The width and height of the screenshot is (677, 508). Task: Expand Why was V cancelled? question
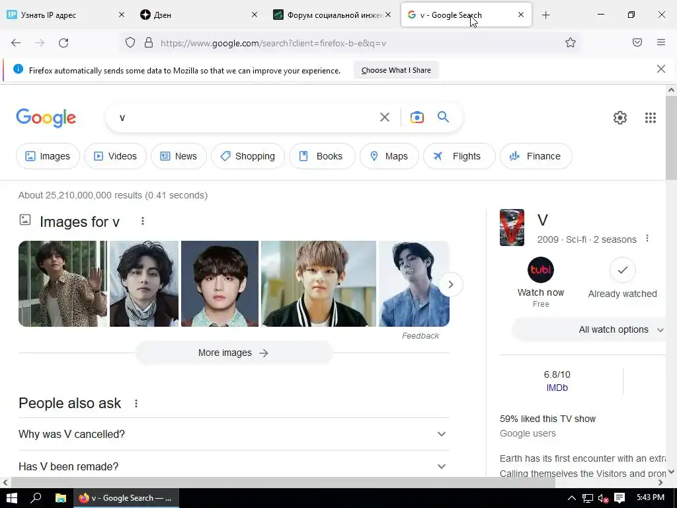pyautogui.click(x=233, y=434)
